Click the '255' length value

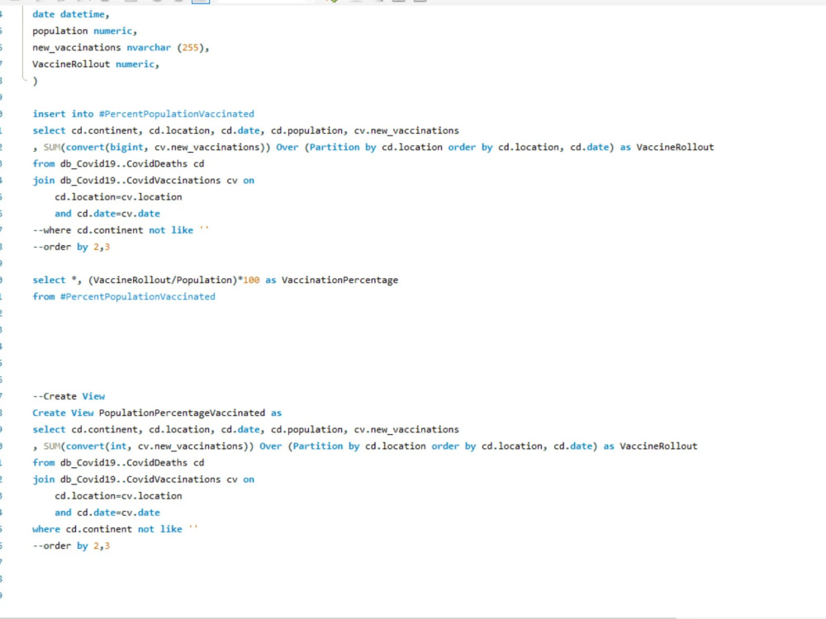[190, 47]
